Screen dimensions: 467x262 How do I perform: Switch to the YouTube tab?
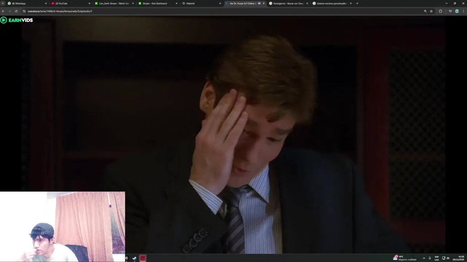pos(71,3)
